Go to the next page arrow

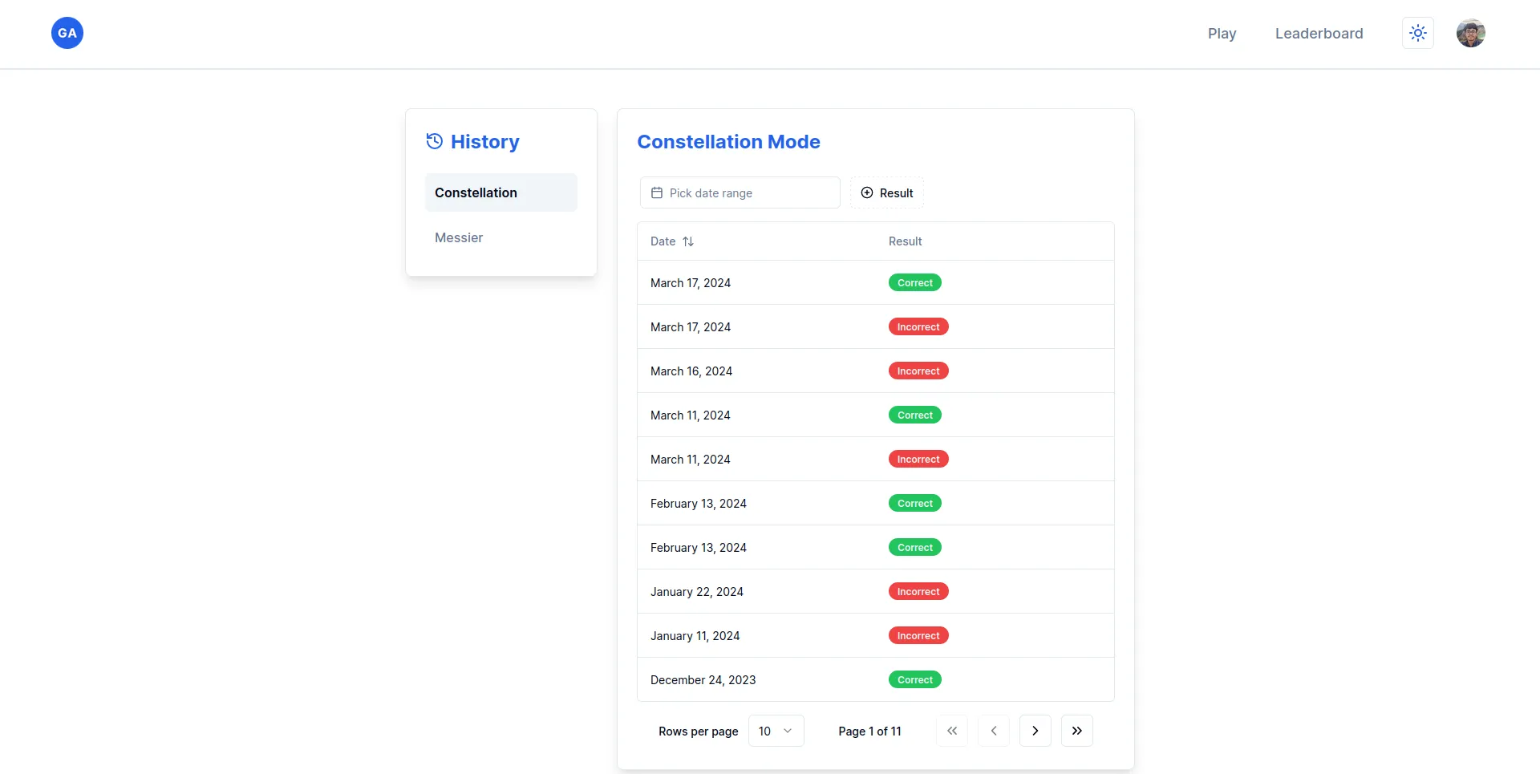(x=1035, y=731)
